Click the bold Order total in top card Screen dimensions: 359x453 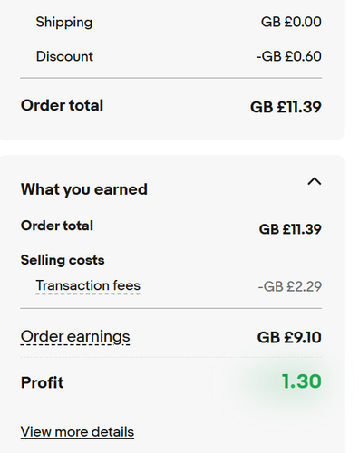click(62, 105)
